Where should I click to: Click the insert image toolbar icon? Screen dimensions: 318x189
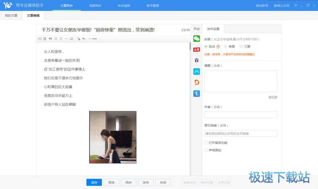[x=72, y=39]
